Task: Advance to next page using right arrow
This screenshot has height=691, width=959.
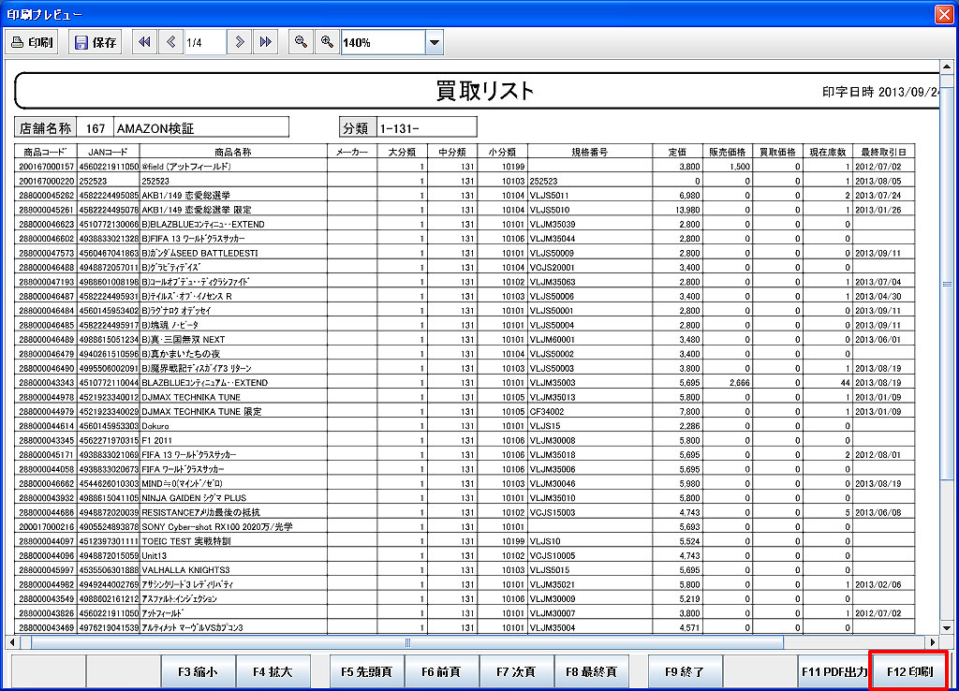Action: pyautogui.click(x=241, y=42)
